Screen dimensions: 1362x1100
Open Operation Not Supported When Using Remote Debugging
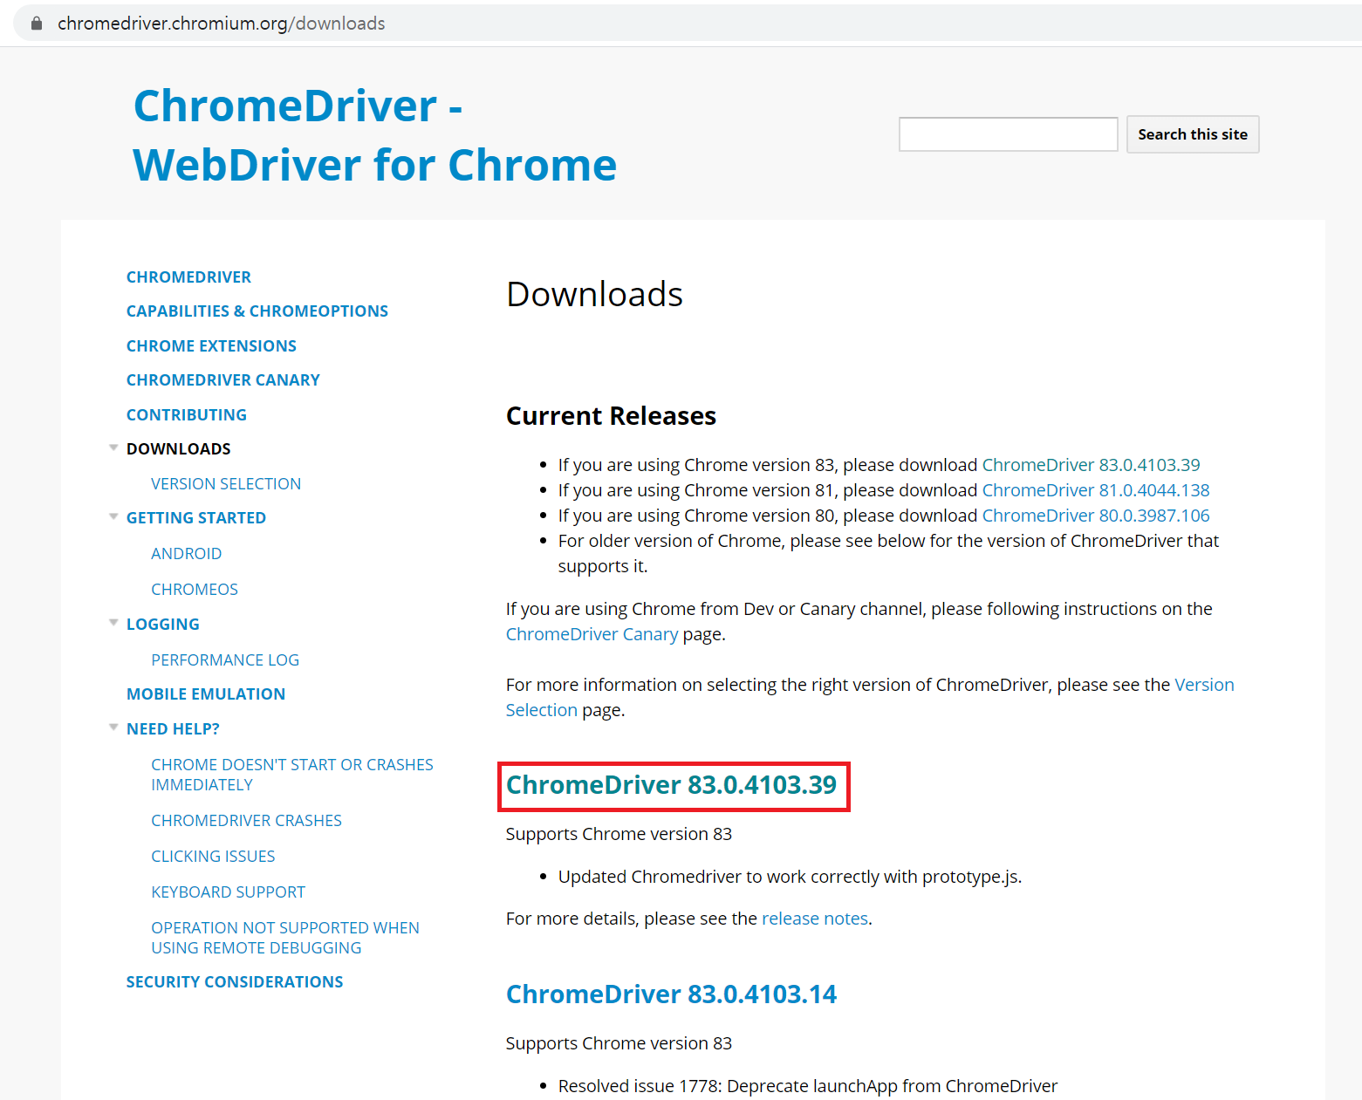point(285,938)
